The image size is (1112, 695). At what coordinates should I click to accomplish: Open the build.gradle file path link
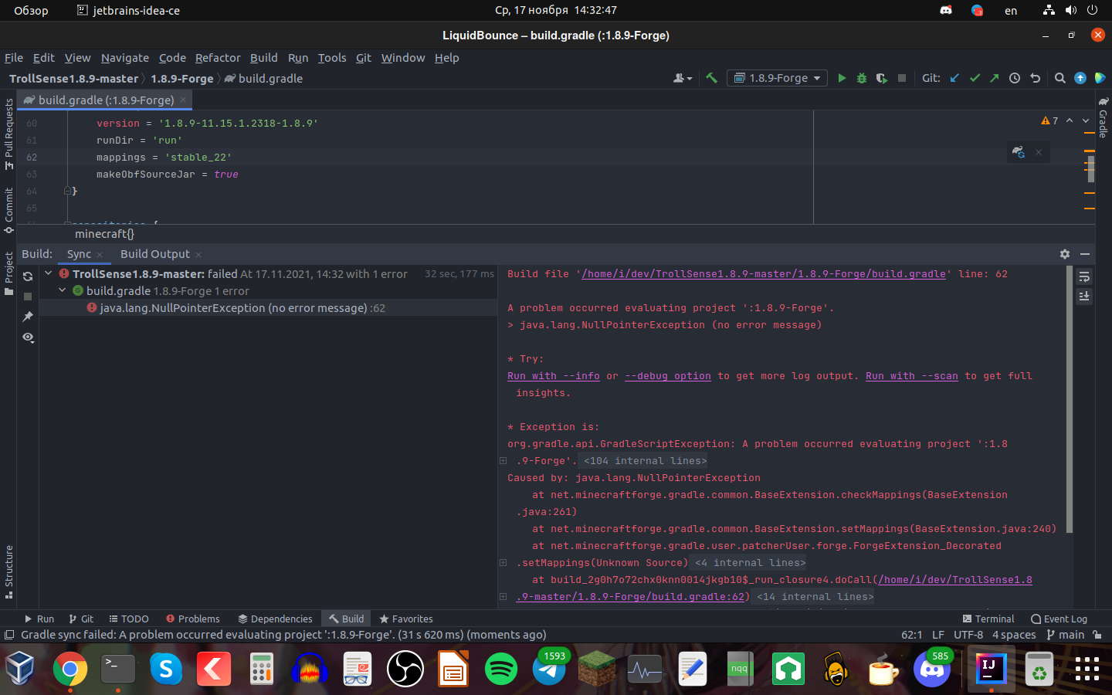click(x=763, y=274)
